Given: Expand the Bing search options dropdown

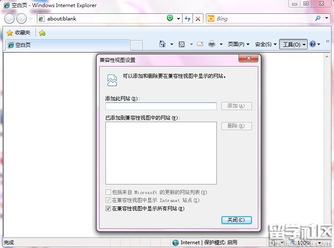Looking at the screenshot, I should (x=327, y=18).
